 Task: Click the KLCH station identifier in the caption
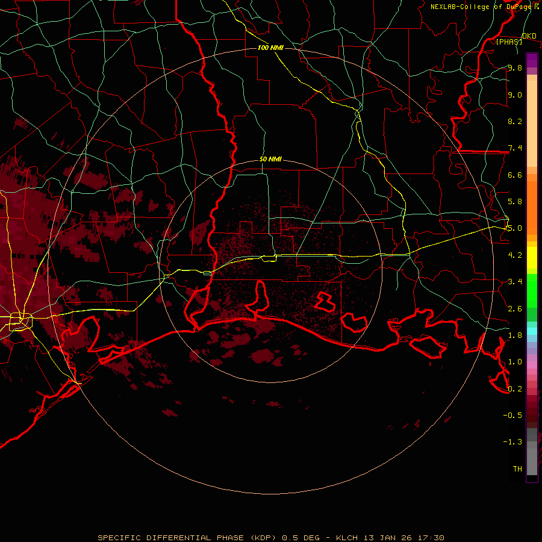point(347,538)
